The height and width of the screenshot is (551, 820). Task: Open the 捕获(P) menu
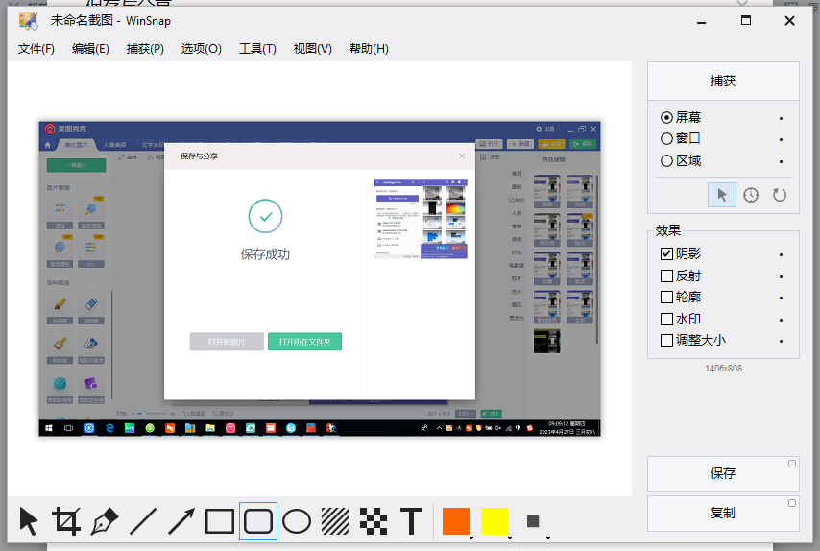tap(145, 49)
